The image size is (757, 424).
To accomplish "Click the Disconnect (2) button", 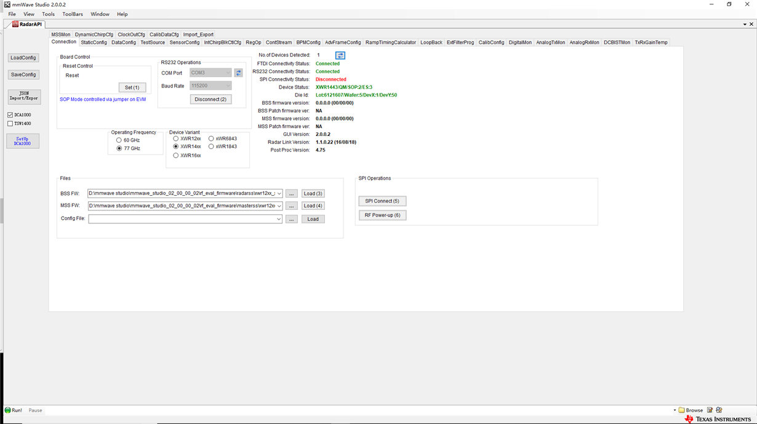I will (210, 99).
